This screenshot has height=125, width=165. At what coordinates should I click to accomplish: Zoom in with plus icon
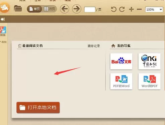[x=132, y=9]
